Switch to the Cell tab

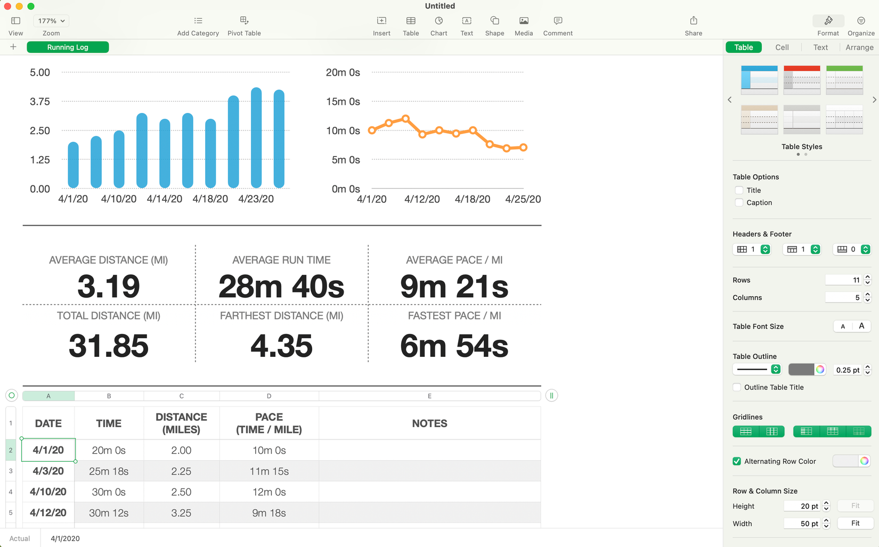[x=782, y=47]
